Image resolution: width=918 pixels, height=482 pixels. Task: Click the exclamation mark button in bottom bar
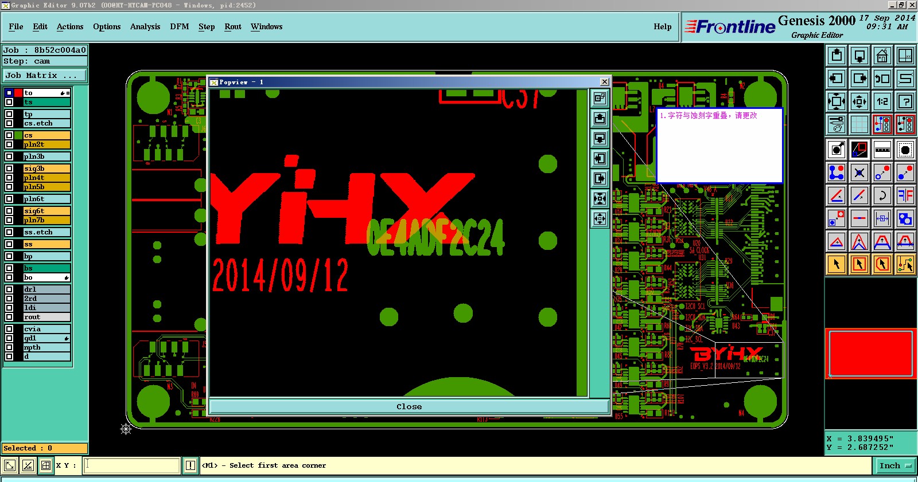point(190,465)
